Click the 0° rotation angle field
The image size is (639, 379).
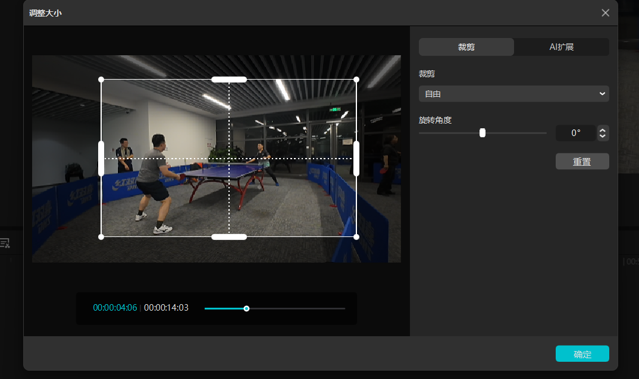coord(575,133)
